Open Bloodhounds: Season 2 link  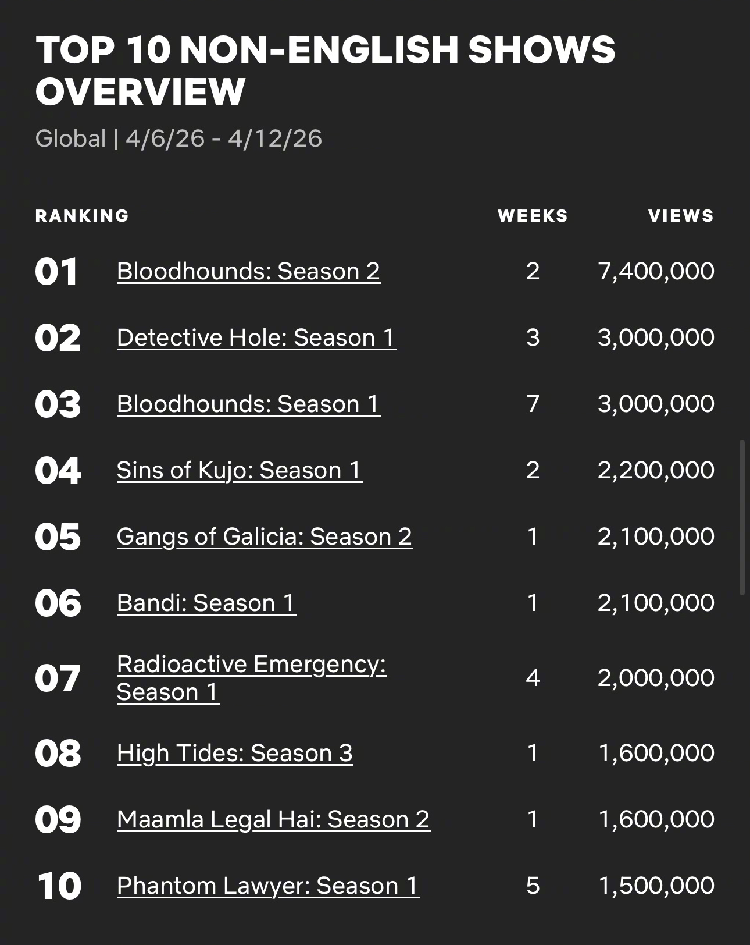tap(248, 271)
